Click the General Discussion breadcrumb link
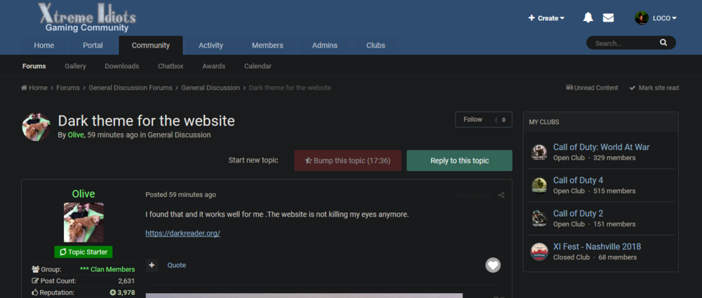Screen dimensions: 702x298 tap(211, 88)
